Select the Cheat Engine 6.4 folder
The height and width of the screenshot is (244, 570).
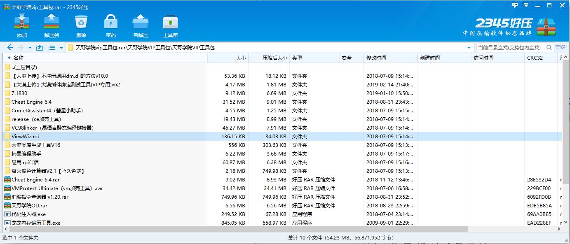[282, 102]
